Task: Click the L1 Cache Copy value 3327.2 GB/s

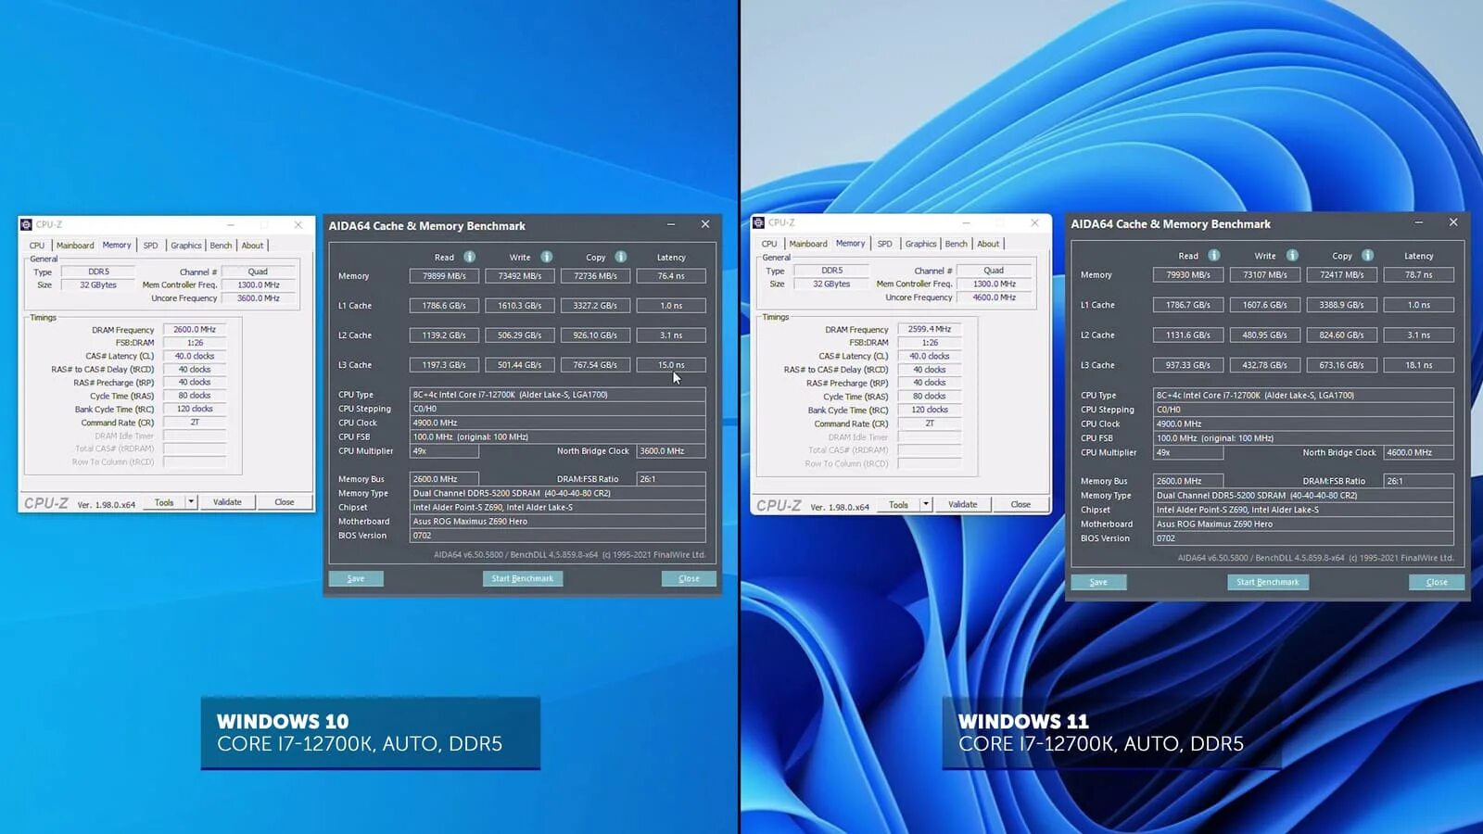Action: [595, 305]
